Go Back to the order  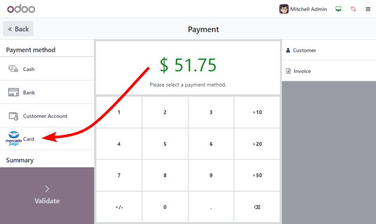tap(18, 29)
